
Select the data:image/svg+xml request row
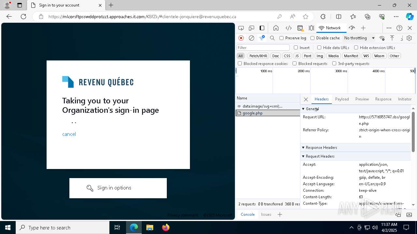tap(268, 106)
